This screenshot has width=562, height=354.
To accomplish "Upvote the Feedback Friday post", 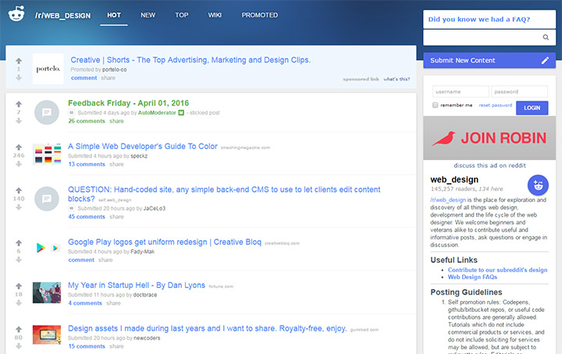I will pyautogui.click(x=19, y=104).
